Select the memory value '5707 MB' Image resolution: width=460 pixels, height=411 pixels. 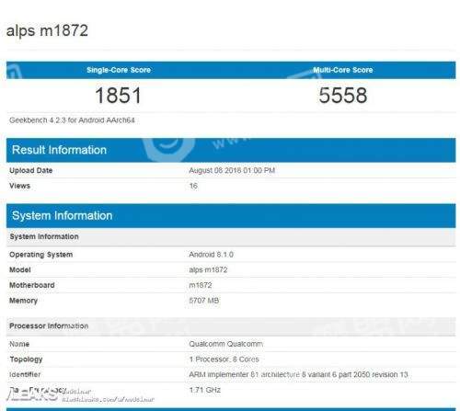pos(204,301)
